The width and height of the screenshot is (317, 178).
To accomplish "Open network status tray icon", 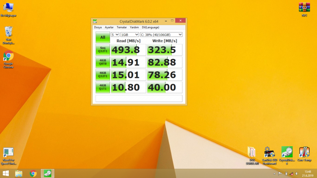I will pos(291,173).
